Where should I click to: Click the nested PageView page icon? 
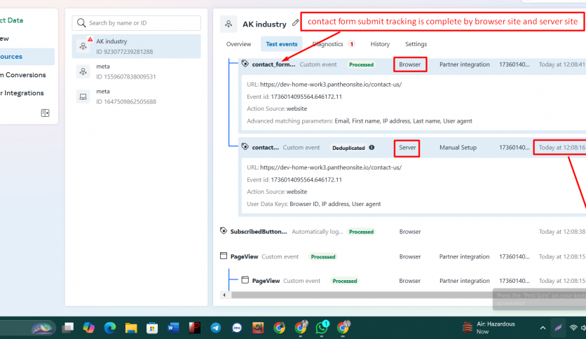click(245, 280)
